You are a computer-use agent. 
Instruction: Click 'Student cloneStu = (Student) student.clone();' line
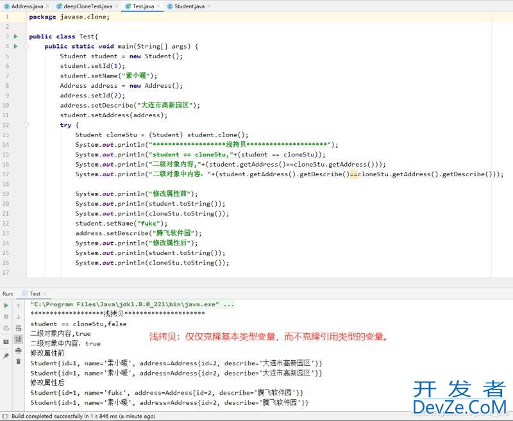(162, 135)
